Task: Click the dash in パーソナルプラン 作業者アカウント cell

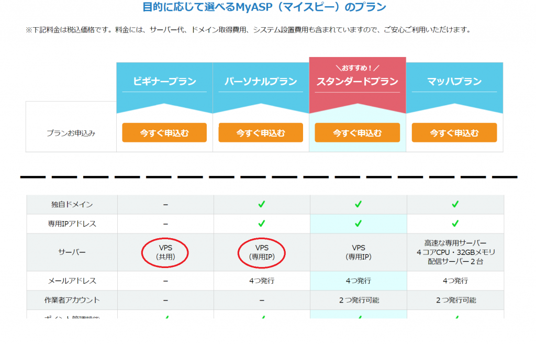Action: [x=262, y=300]
